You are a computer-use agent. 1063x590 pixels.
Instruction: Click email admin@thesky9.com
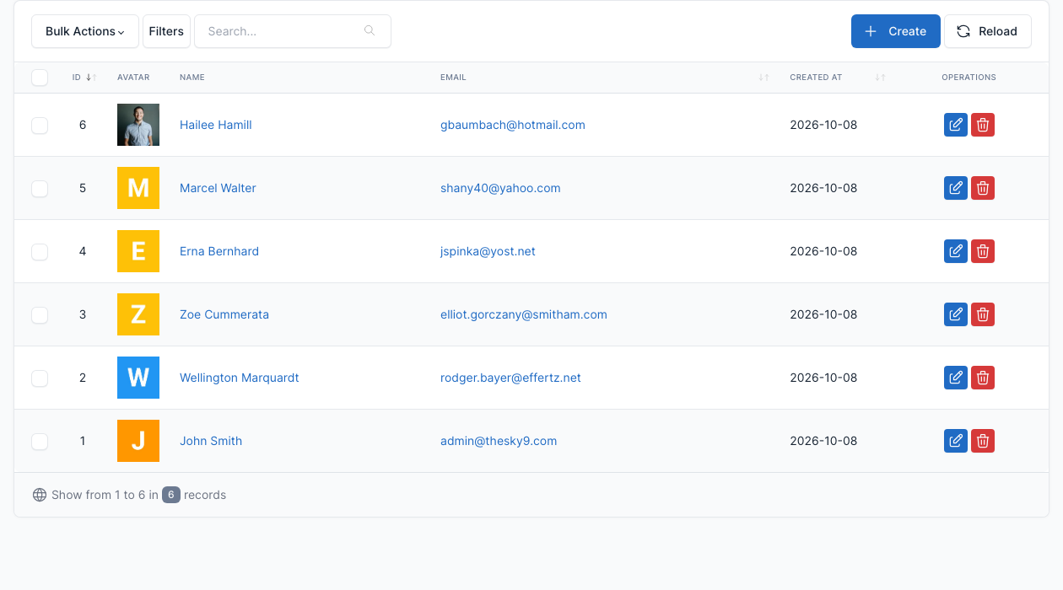tap(499, 441)
